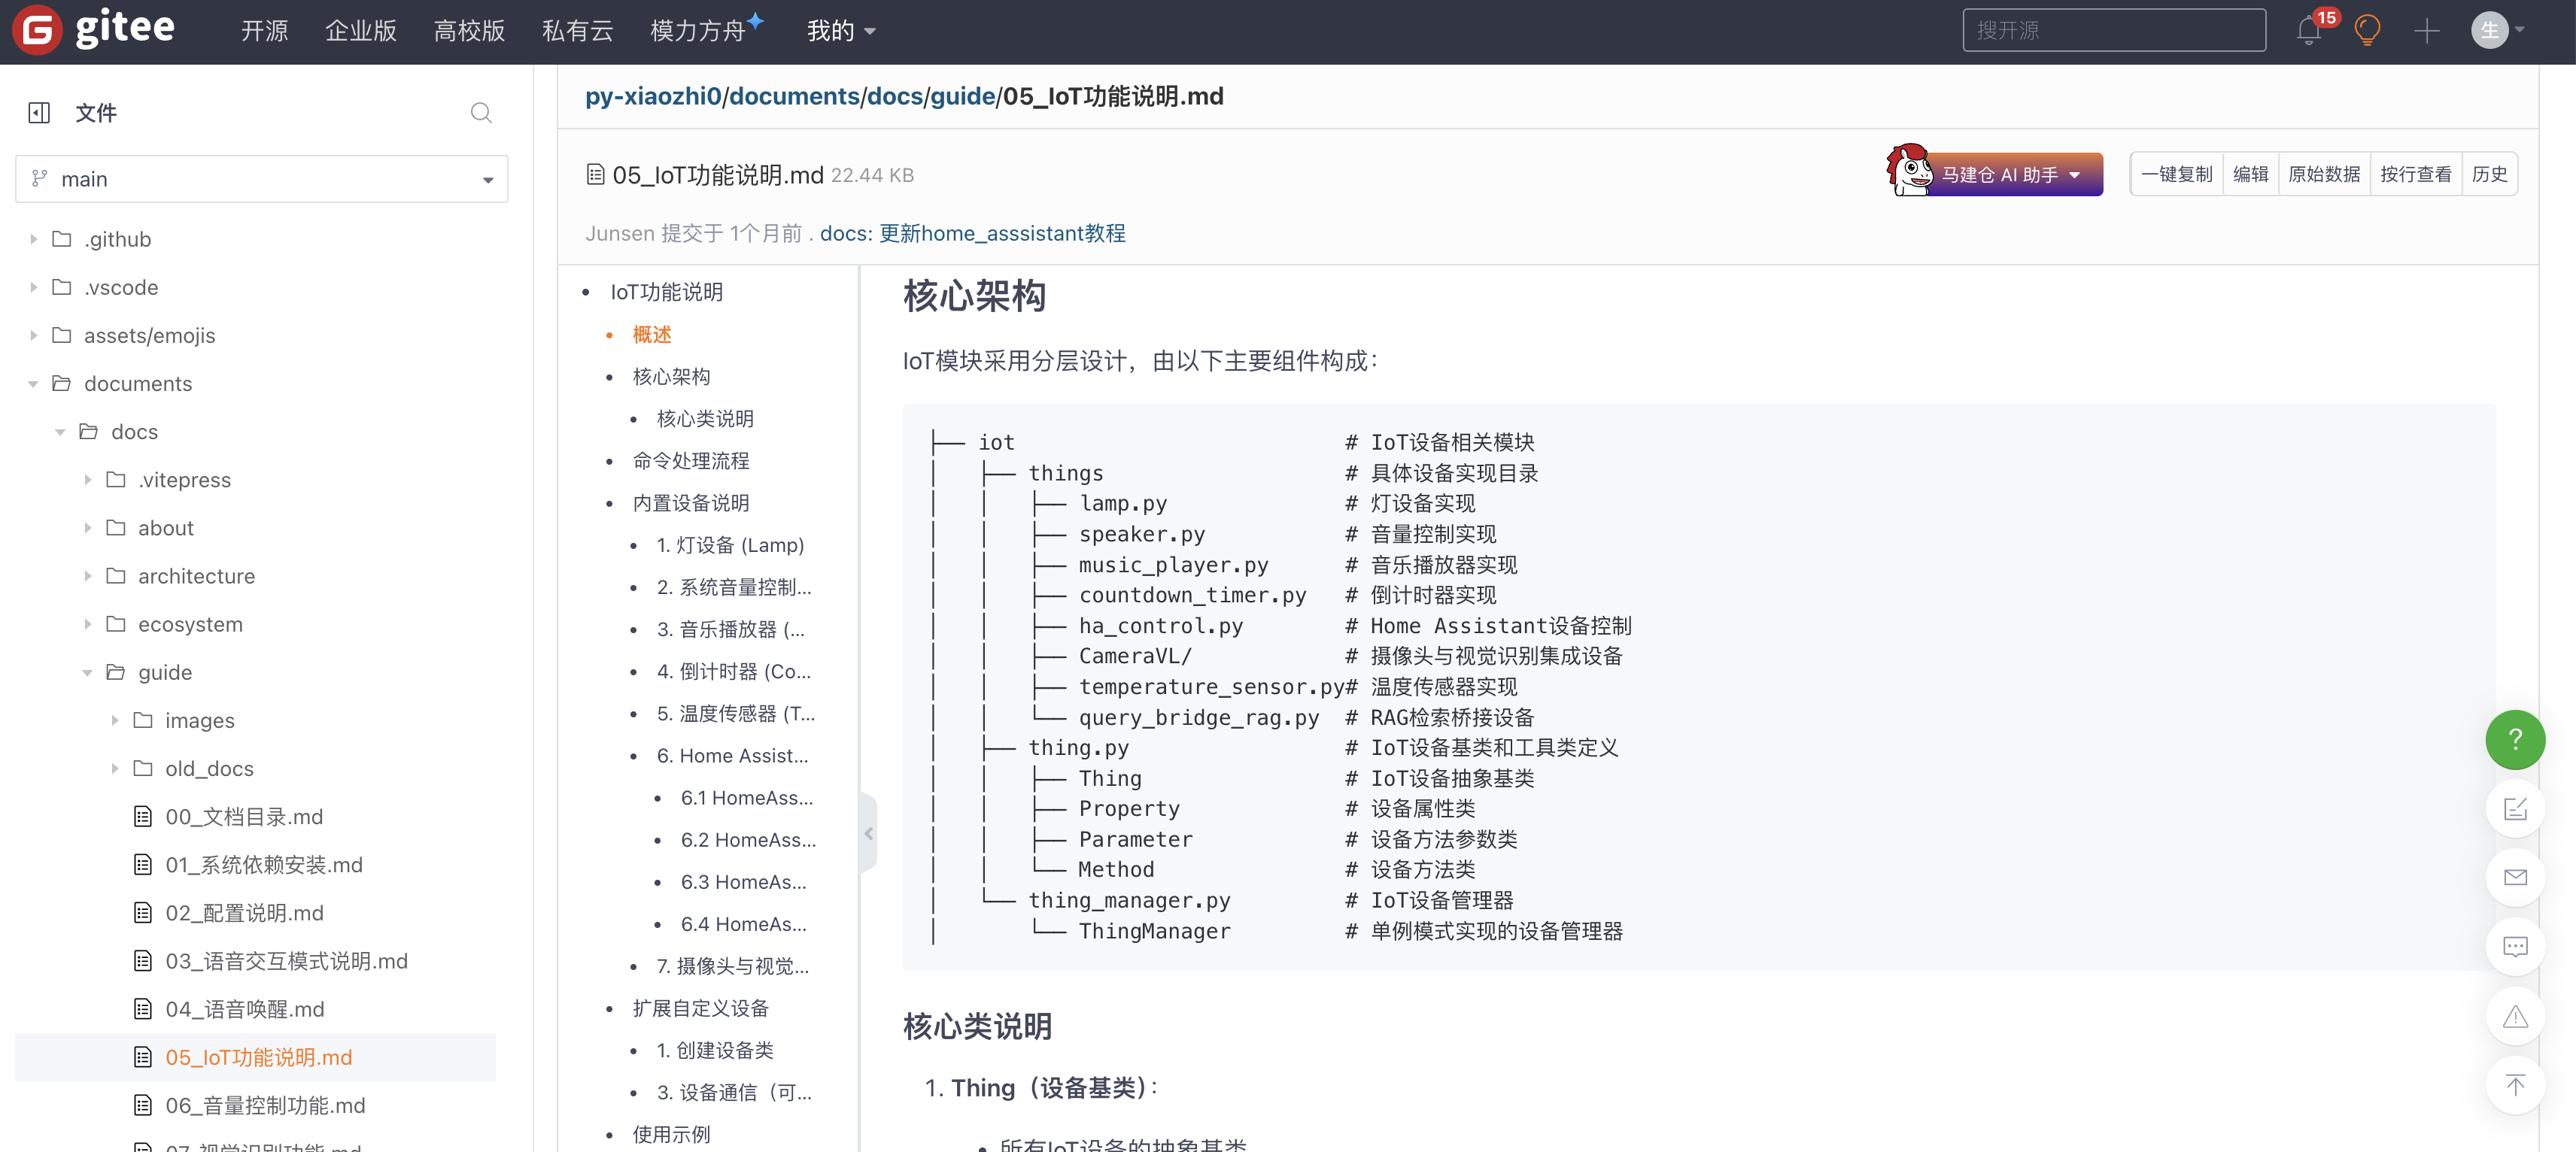Open the main branch dropdown

262,179
